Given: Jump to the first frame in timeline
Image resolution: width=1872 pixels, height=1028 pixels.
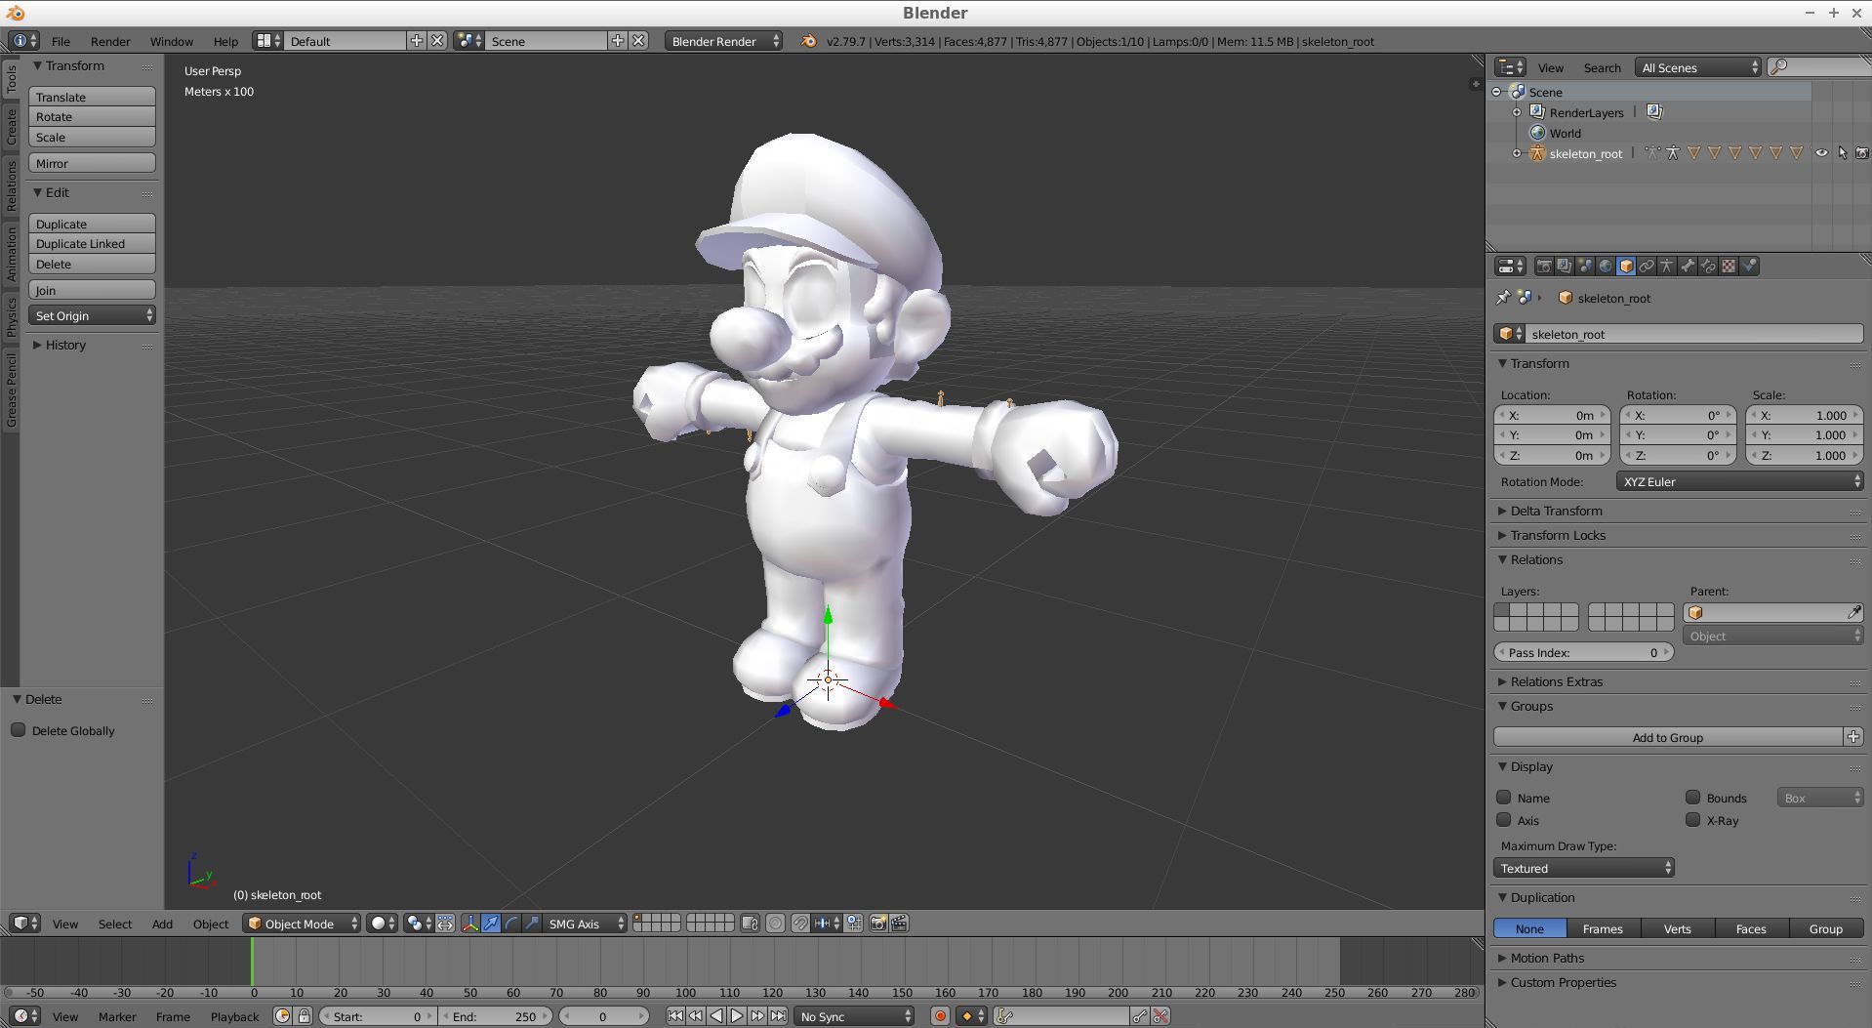Looking at the screenshot, I should [675, 1016].
